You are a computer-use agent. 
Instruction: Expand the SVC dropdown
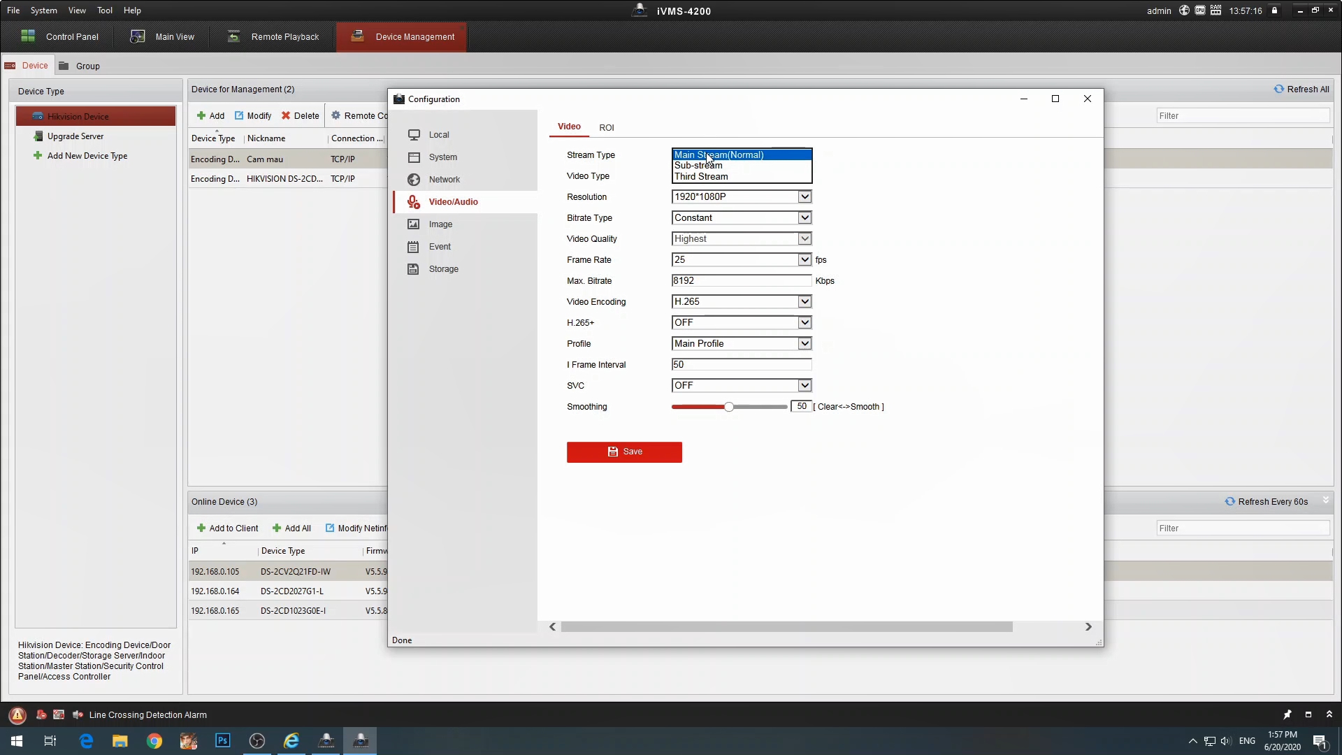point(805,386)
